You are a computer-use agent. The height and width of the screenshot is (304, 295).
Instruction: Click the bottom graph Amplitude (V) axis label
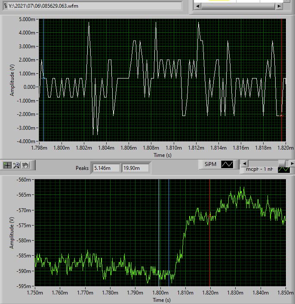[x=12, y=233]
